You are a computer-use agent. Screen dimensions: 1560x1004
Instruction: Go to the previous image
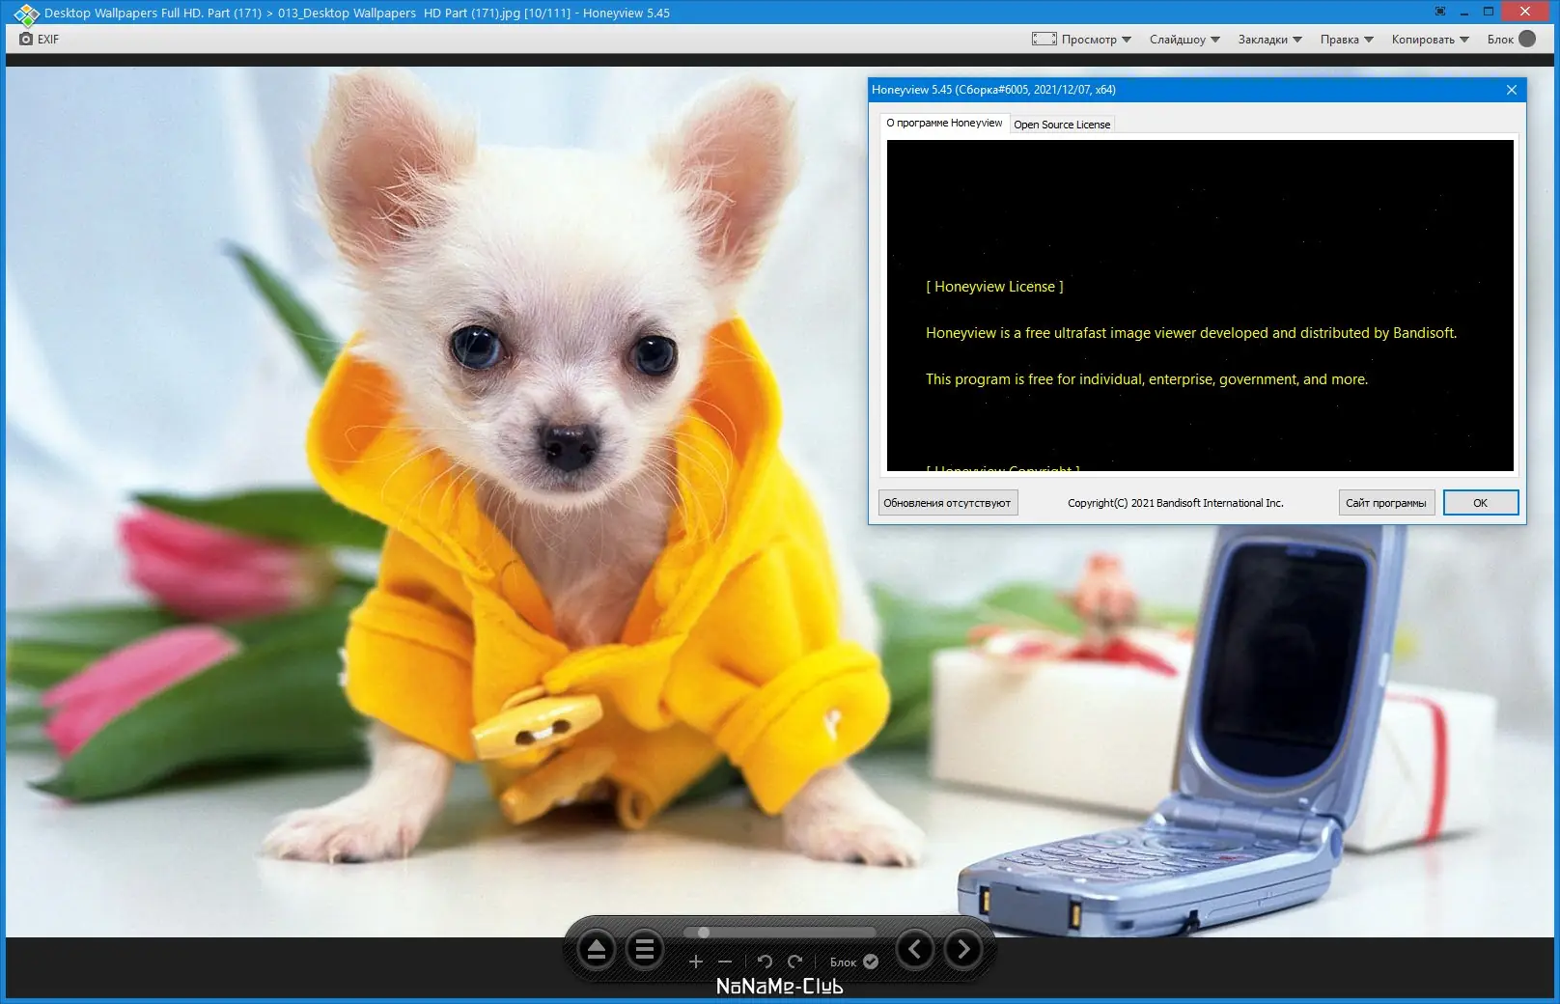tap(915, 950)
